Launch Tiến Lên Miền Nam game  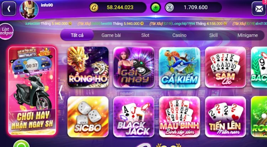[225, 117]
